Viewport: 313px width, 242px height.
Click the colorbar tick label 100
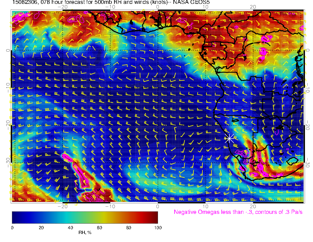[x=158, y=227]
